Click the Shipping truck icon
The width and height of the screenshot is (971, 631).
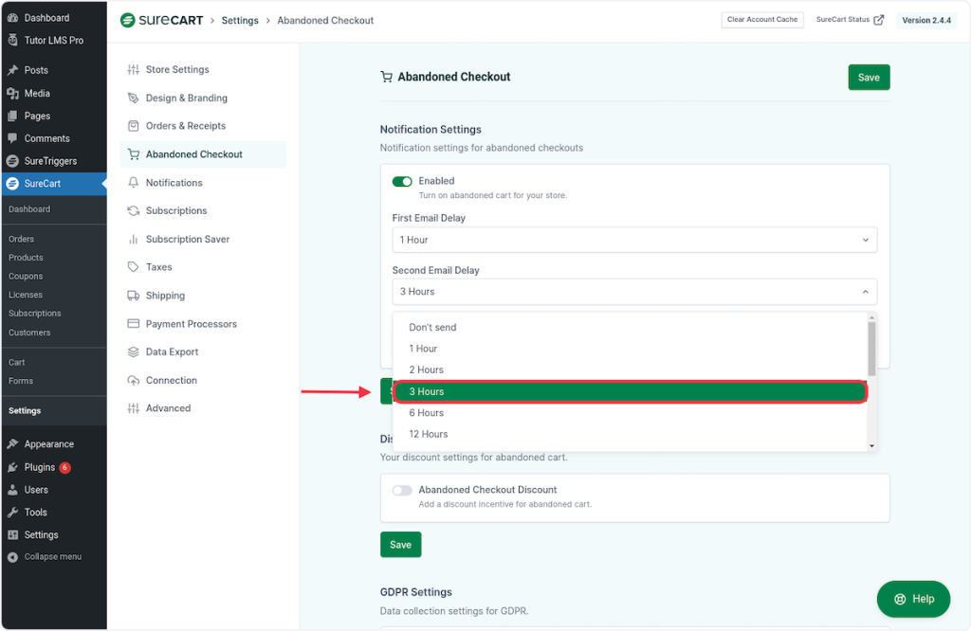pos(134,296)
